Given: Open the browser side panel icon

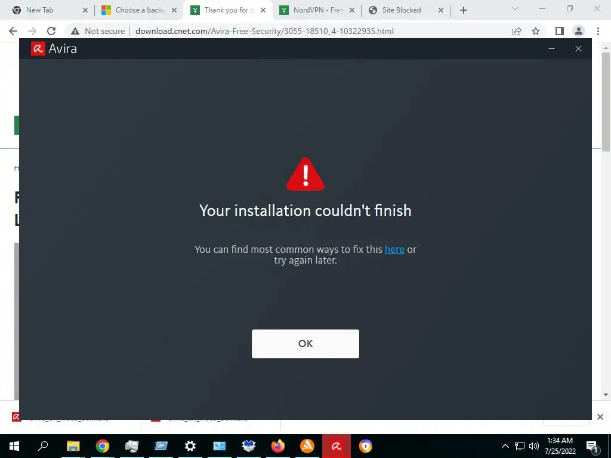Looking at the screenshot, I should click(x=559, y=31).
